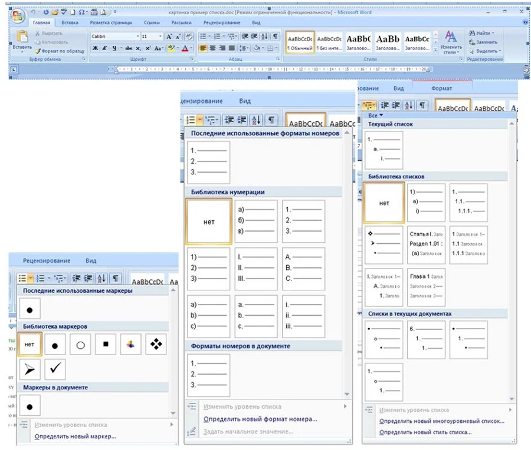Click the Вставить paste icon
The width and height of the screenshot is (531, 450).
[22, 38]
